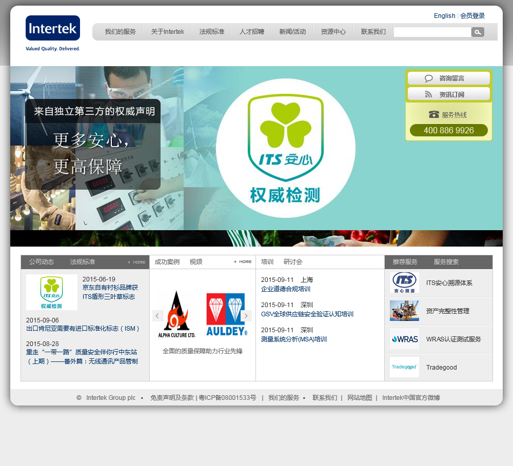Click 全面的质量保障助力行业先锋 caption
This screenshot has width=513, height=466.
pos(203,351)
